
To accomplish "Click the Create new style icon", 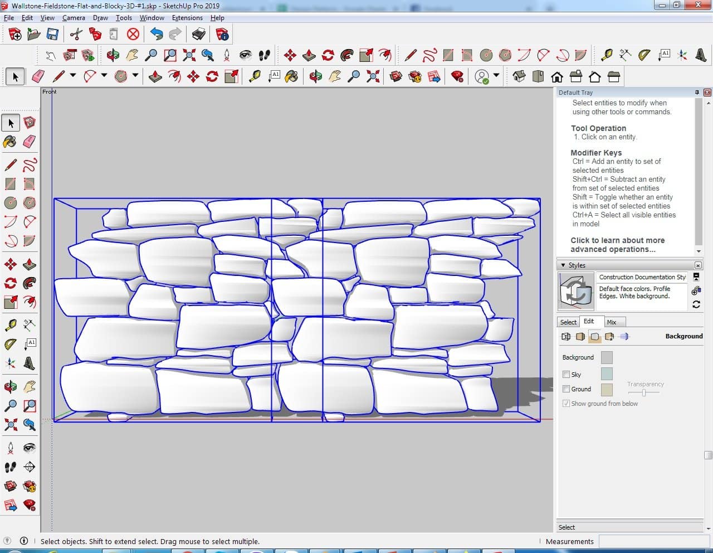I will click(696, 291).
